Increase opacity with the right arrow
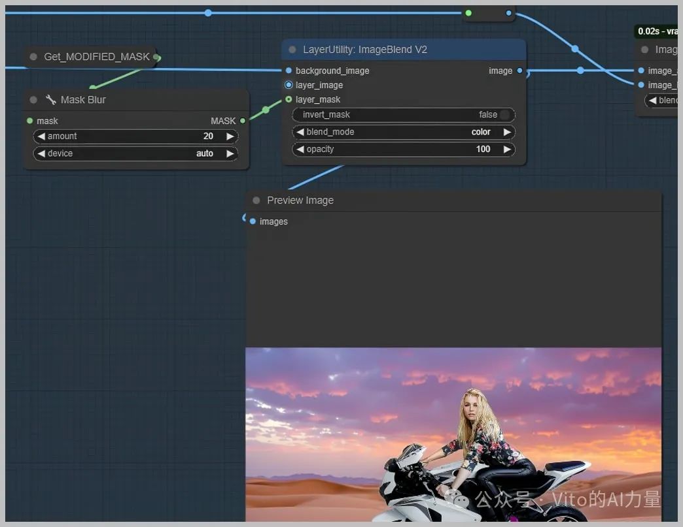683x527 pixels. tap(507, 149)
